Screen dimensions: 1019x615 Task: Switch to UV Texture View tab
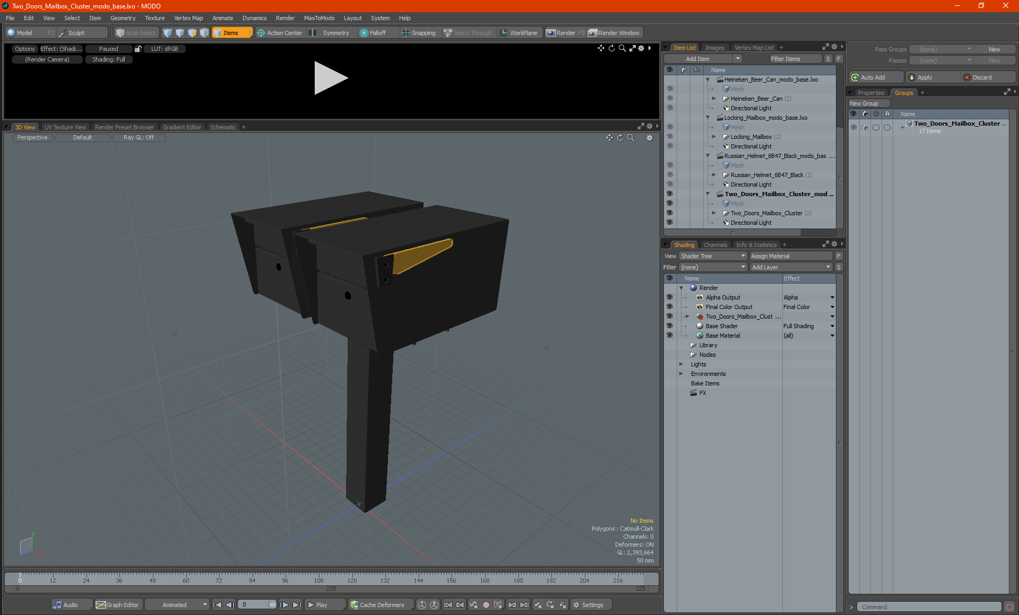point(65,127)
